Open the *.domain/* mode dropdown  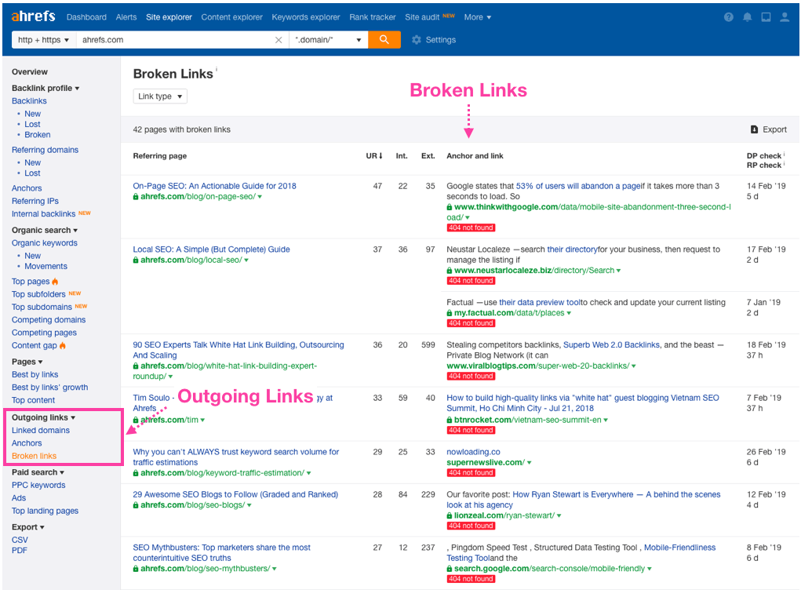click(327, 38)
